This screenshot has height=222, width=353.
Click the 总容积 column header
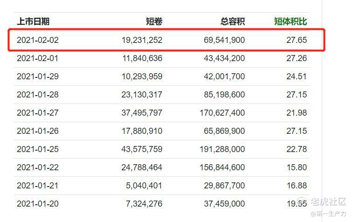233,21
